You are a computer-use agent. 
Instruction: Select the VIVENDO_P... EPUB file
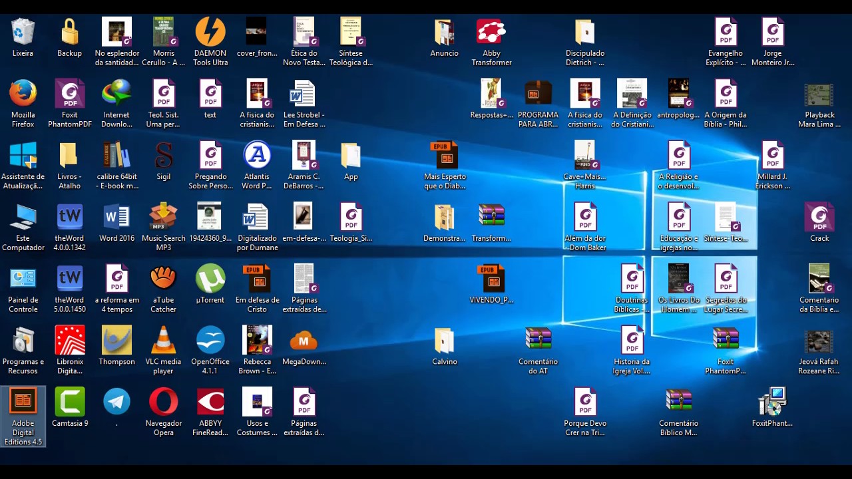click(x=491, y=279)
